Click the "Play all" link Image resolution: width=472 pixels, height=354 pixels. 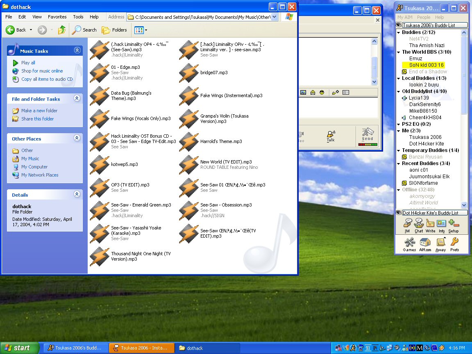[28, 63]
